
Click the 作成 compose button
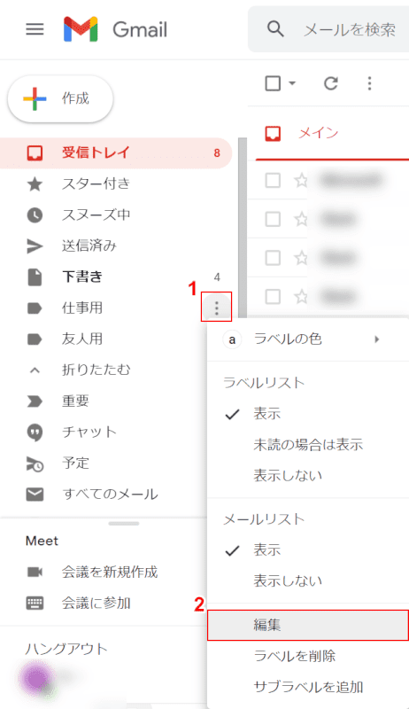[x=60, y=98]
